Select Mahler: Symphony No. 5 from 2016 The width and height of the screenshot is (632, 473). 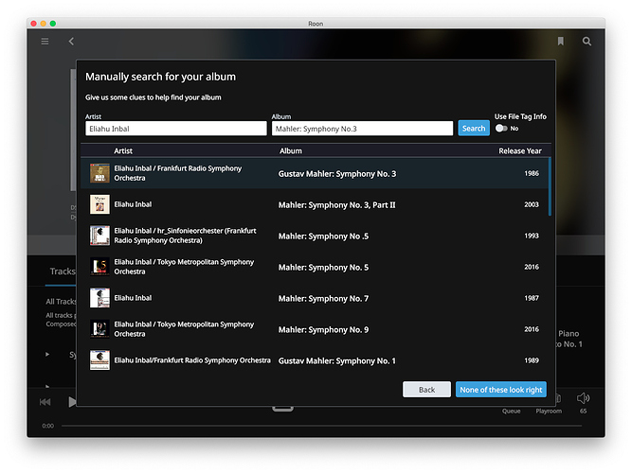(315, 267)
